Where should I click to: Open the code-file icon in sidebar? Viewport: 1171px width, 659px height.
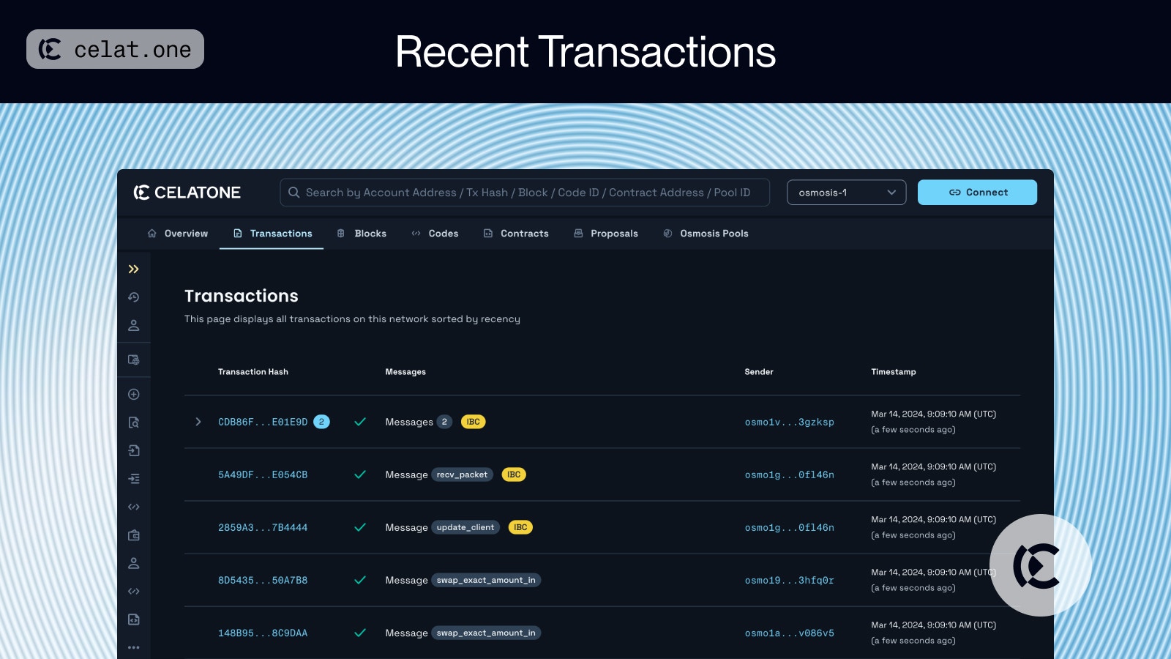pyautogui.click(x=133, y=619)
